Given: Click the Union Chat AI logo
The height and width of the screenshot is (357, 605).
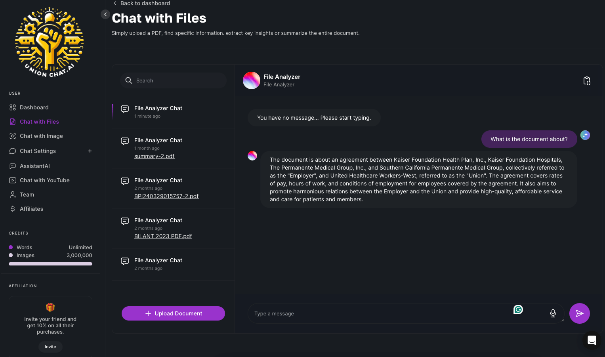Looking at the screenshot, I should pos(50,42).
